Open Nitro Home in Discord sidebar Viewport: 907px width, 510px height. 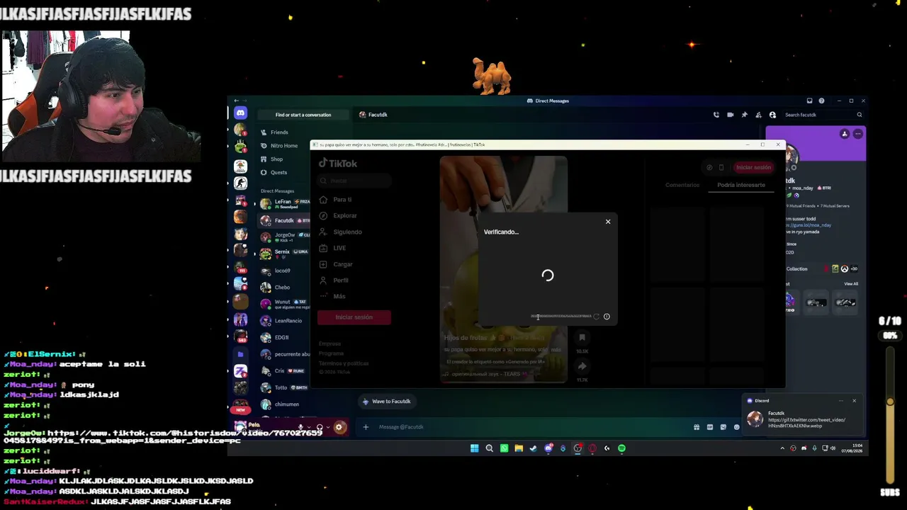pos(284,146)
